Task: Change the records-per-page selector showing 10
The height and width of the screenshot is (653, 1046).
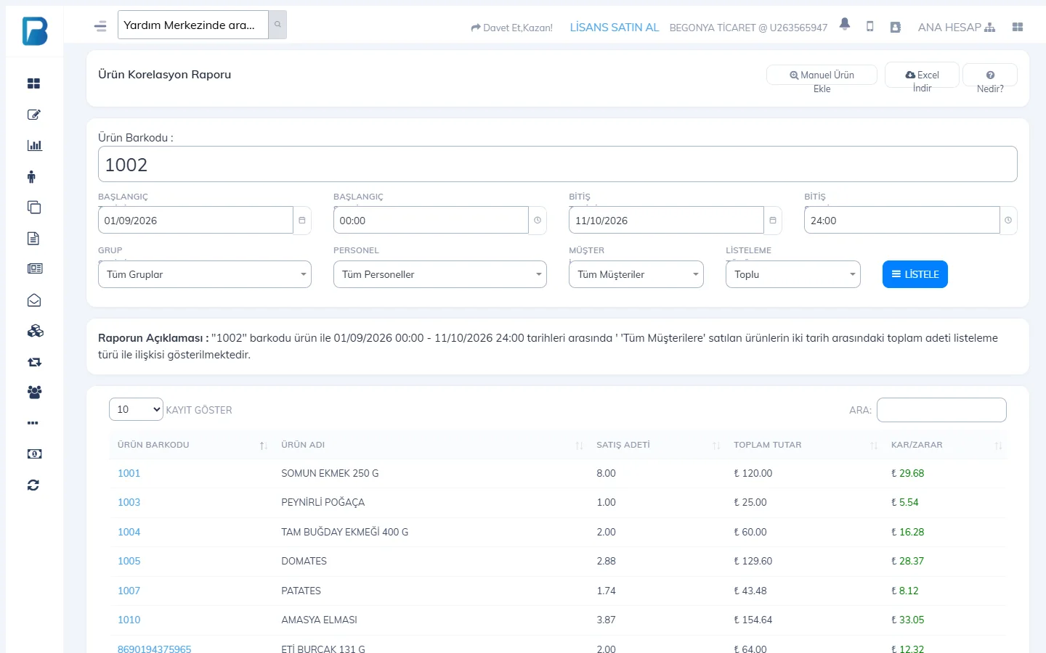Action: coord(136,409)
